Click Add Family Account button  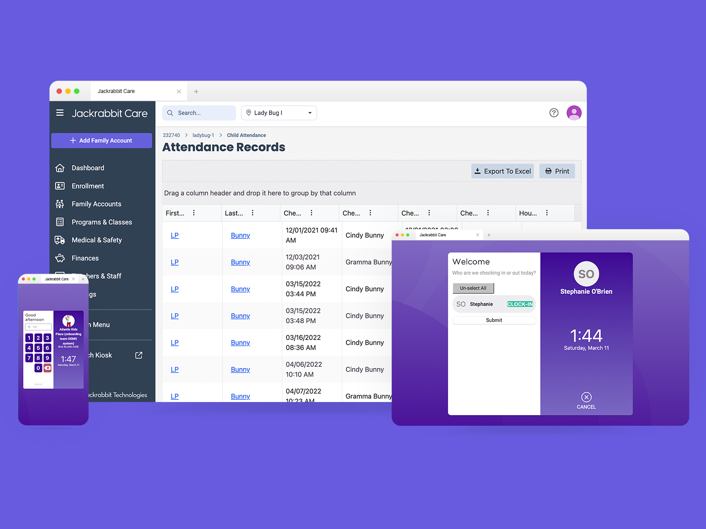tap(101, 141)
